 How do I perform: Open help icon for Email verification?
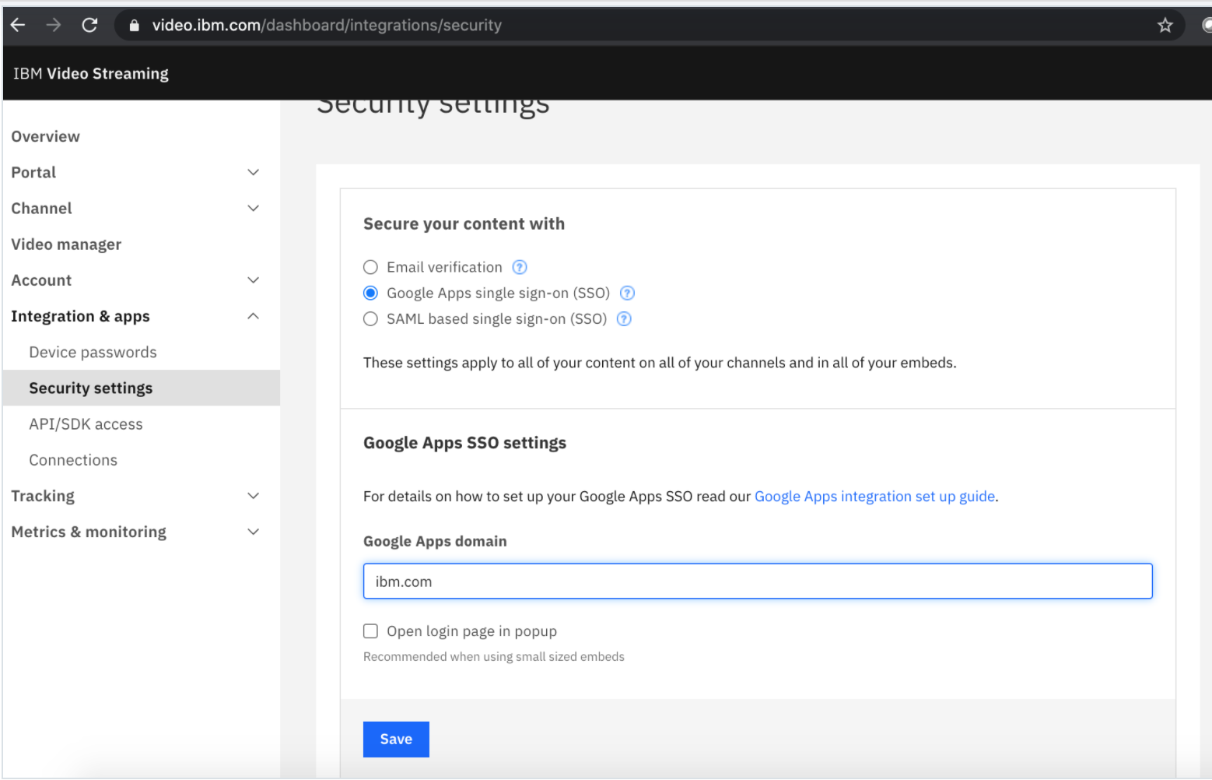click(520, 267)
